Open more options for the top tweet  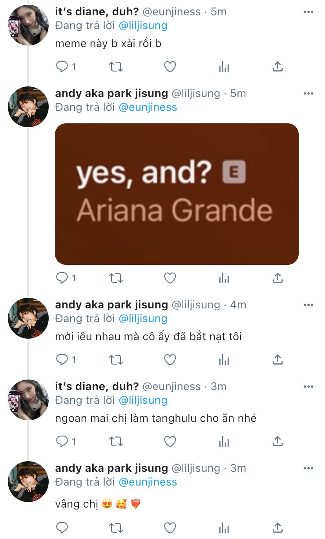click(309, 12)
